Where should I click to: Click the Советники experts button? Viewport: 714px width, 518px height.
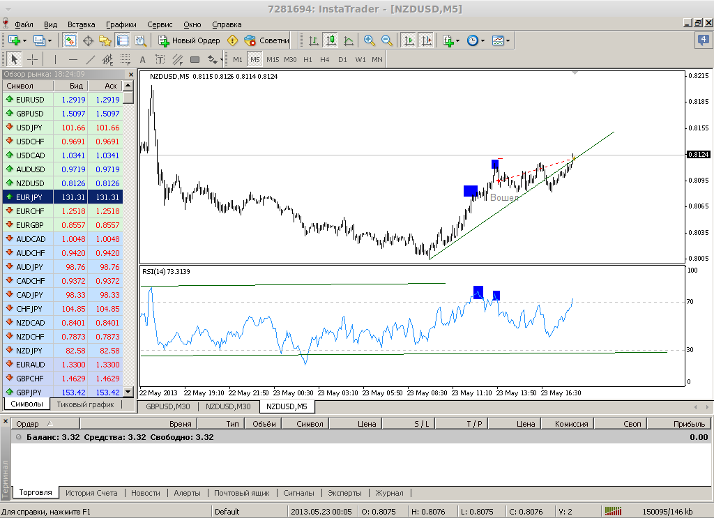click(266, 40)
